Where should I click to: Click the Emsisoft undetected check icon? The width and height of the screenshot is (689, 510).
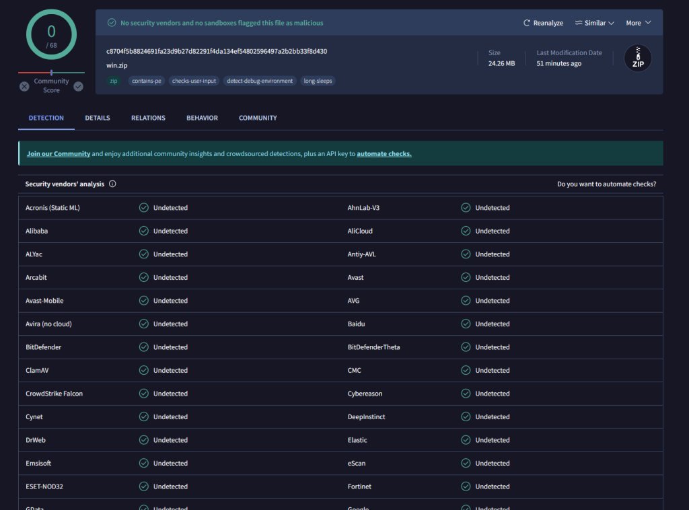click(x=144, y=464)
